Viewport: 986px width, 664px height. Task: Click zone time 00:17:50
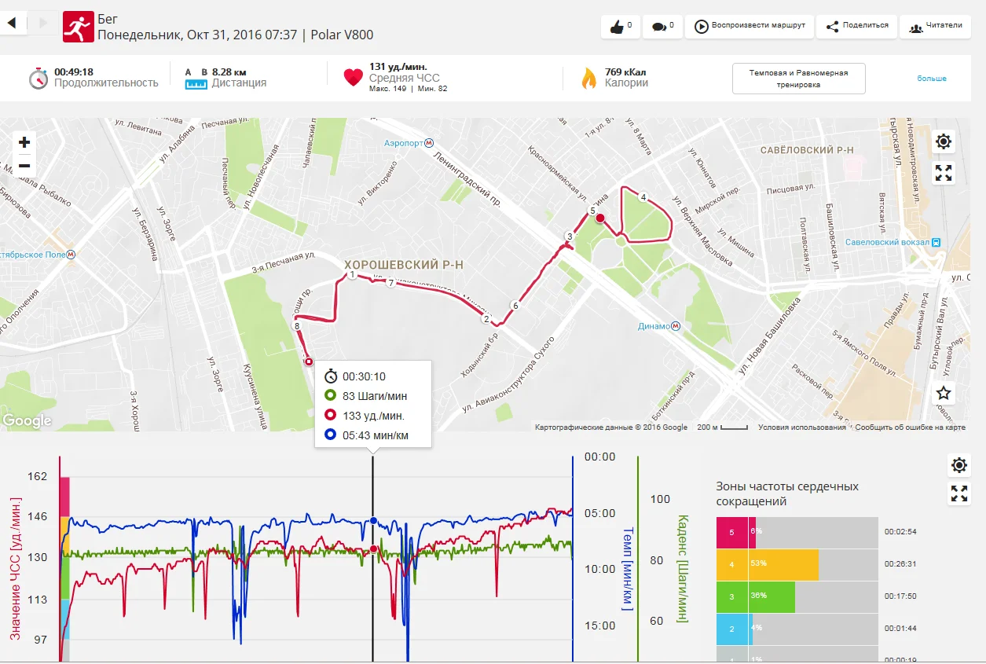tap(900, 596)
